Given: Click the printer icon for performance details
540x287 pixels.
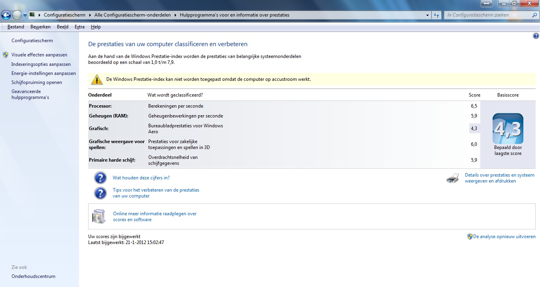Looking at the screenshot, I should point(453,178).
